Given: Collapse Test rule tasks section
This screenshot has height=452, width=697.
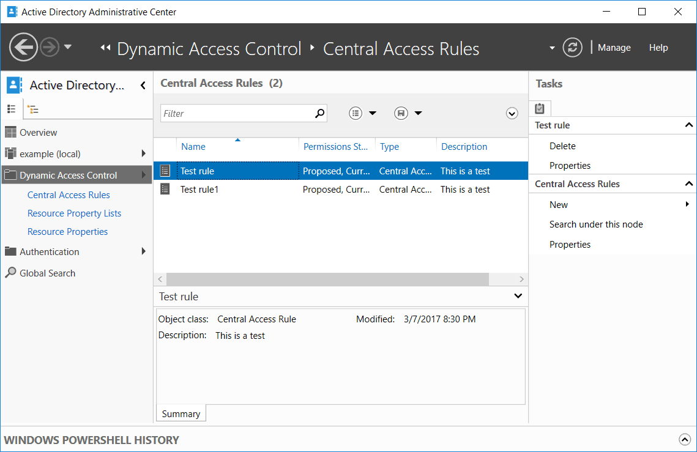Looking at the screenshot, I should [688, 125].
